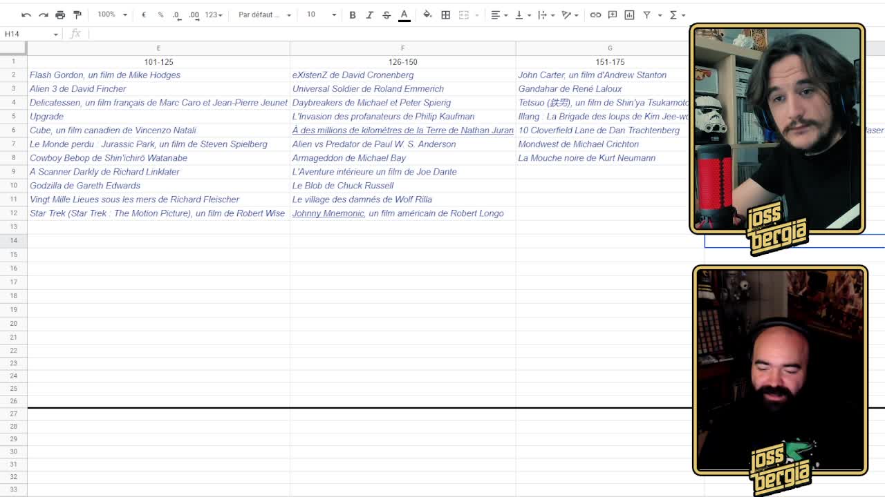Viewport: 885px width, 497px height.
Task: Select the '101-125' header cell
Action: pyautogui.click(x=158, y=61)
